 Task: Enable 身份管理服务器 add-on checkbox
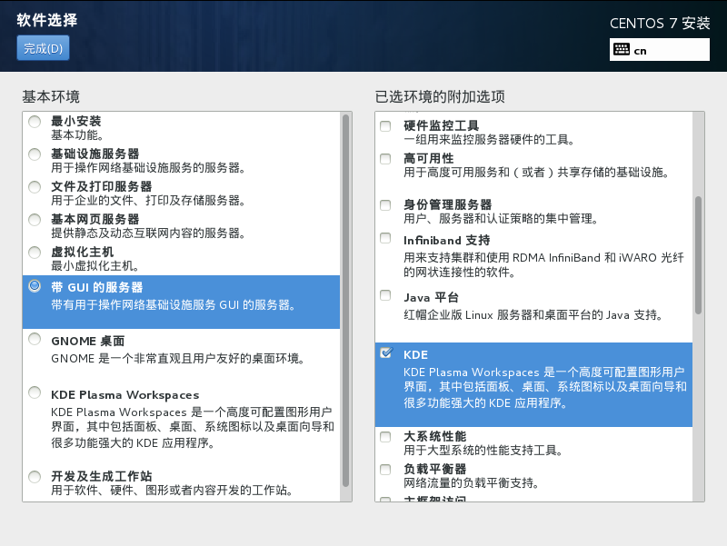386,205
